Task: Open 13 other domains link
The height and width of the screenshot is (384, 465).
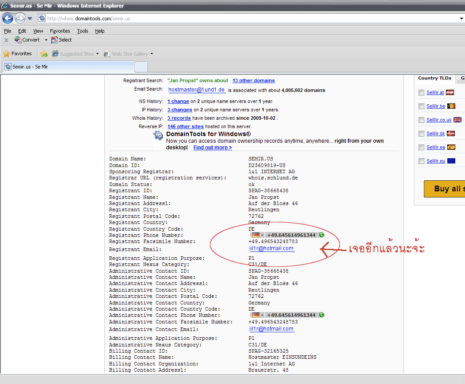Action: (254, 80)
